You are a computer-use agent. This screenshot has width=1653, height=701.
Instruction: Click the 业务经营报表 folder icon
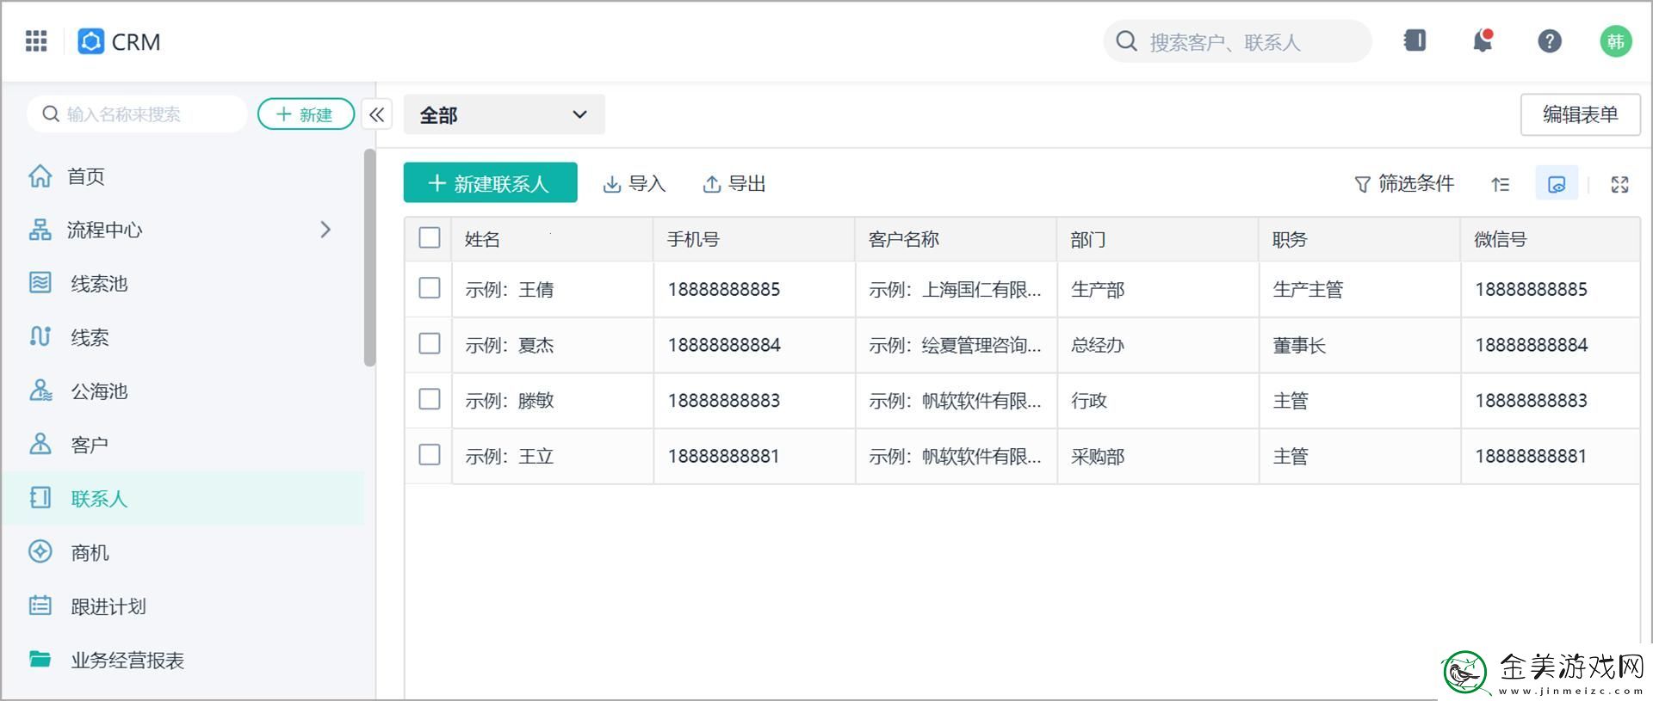tap(40, 660)
